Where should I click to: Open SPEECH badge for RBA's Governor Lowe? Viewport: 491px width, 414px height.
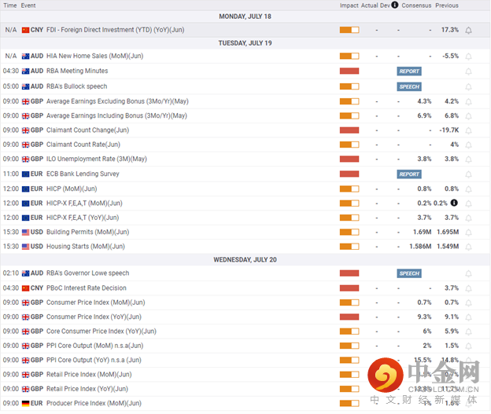tap(409, 273)
